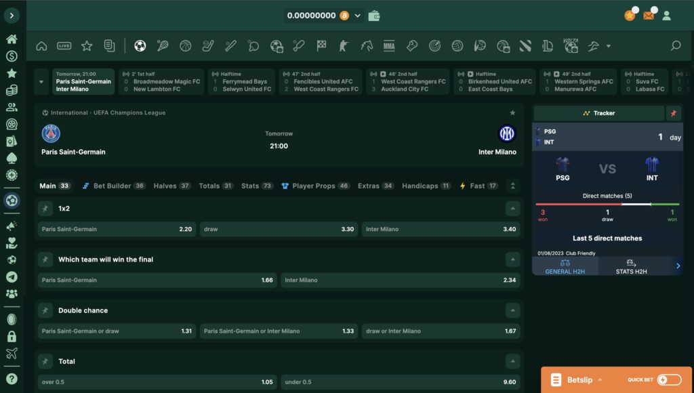Switch to Bet Builder tab

[114, 186]
